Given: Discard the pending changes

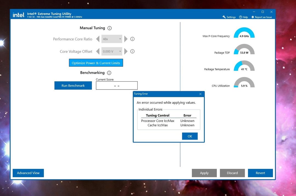Looking at the screenshot, I should coord(232,173).
